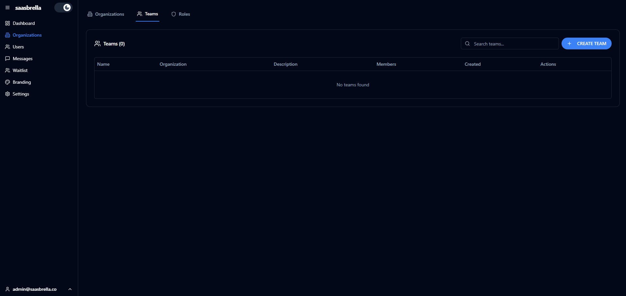Click the hamburger menu icon

tap(8, 8)
